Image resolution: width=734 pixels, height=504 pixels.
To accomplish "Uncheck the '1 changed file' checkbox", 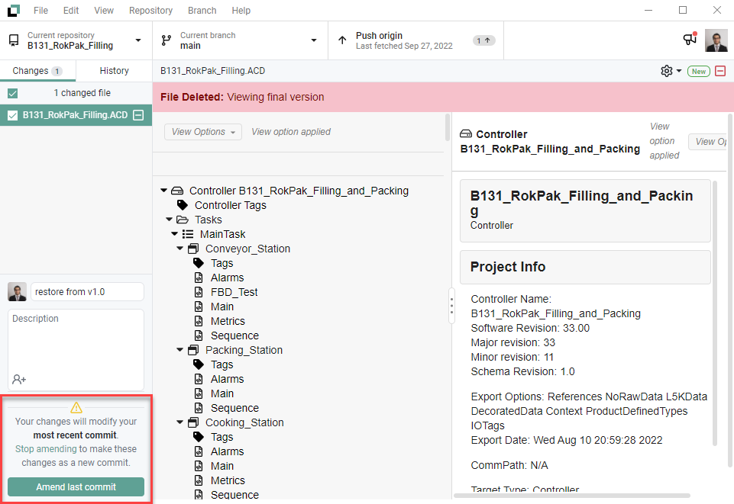I will (x=12, y=92).
